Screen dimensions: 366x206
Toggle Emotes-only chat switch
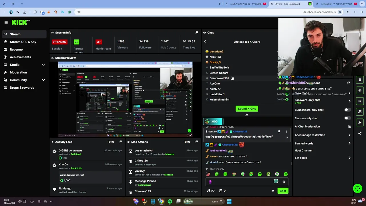point(347,118)
